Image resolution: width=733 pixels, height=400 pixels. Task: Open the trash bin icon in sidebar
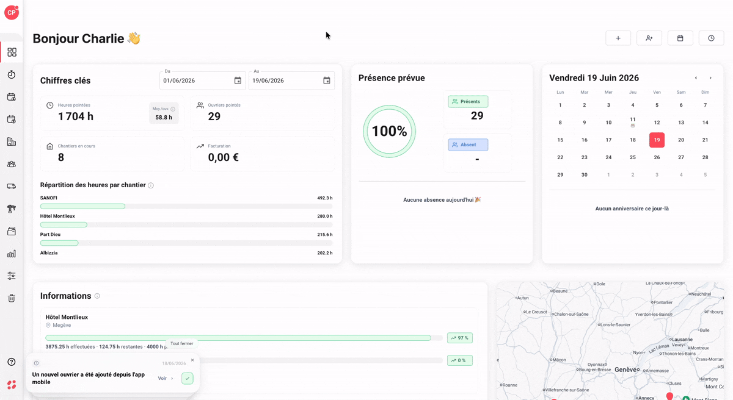pos(12,298)
